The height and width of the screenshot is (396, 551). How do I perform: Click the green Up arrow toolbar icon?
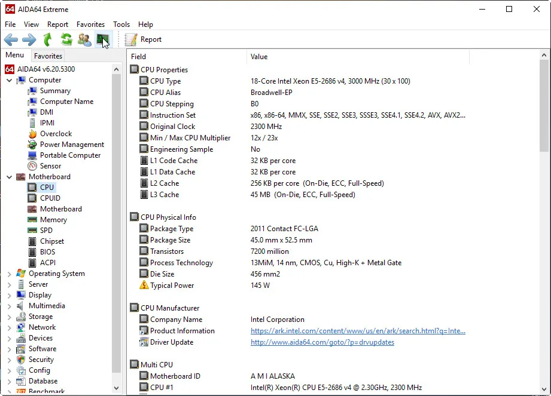[x=48, y=40]
